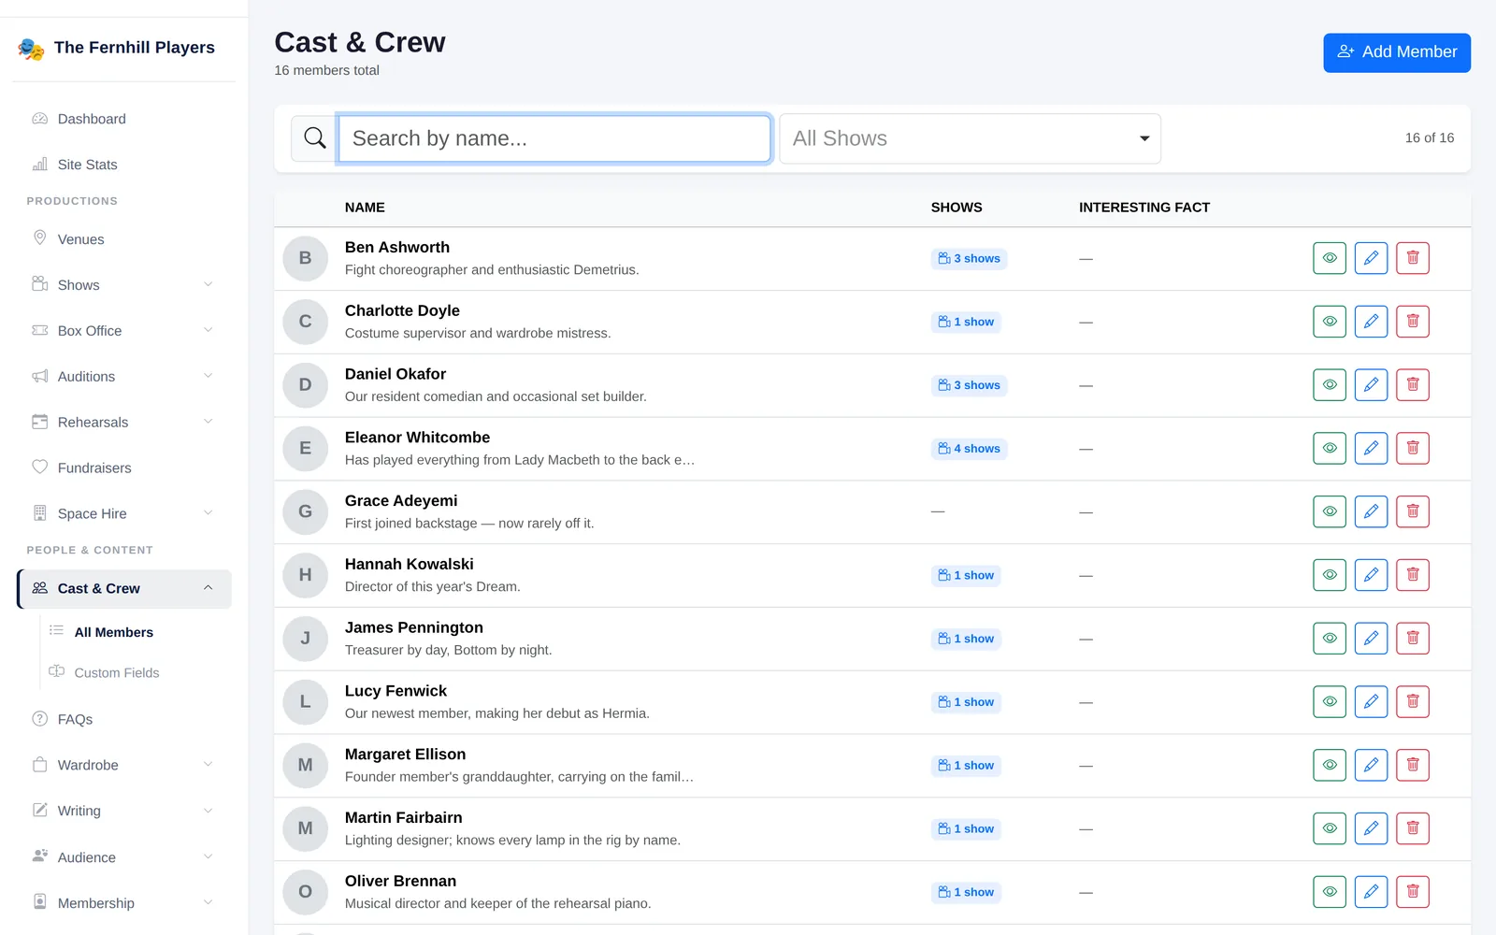Open the FAQs page
1496x935 pixels.
coord(124,719)
